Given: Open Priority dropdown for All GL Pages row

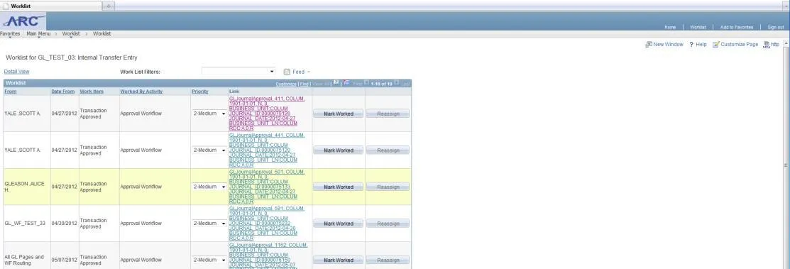Looking at the screenshot, I should [209, 260].
